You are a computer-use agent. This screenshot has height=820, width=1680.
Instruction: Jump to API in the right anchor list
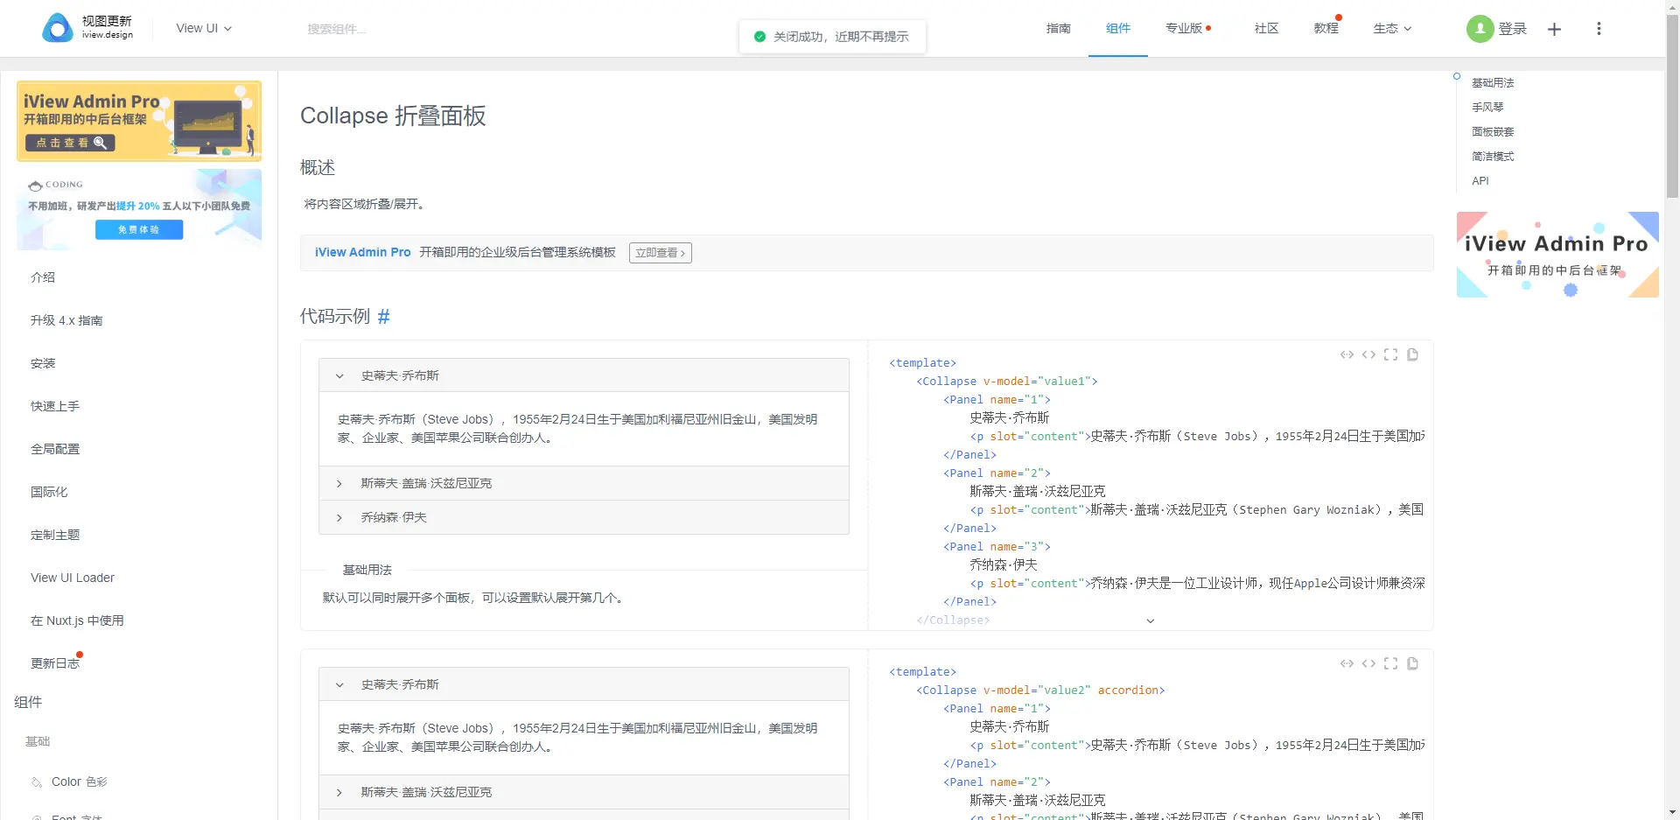(1480, 181)
